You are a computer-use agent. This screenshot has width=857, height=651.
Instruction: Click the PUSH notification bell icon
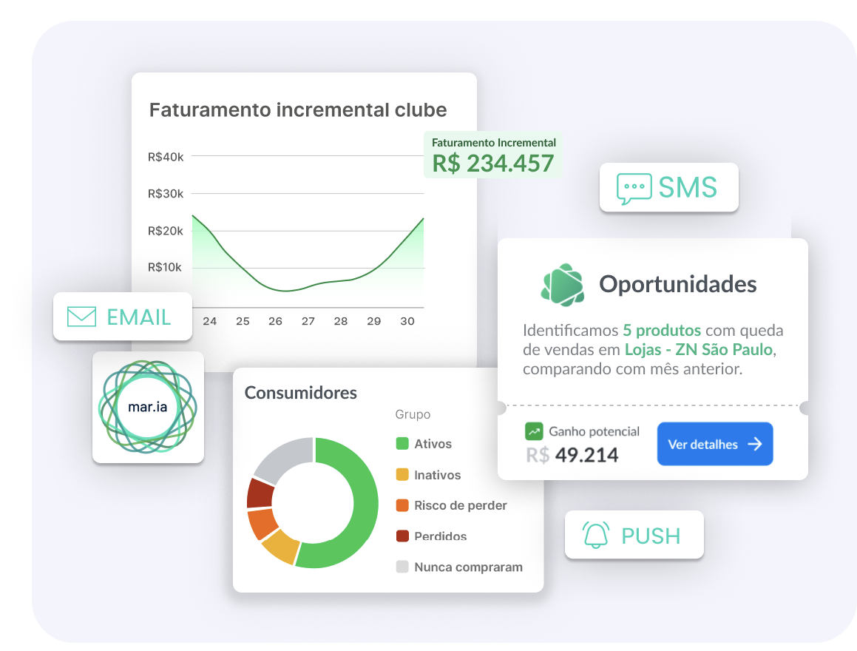tap(596, 535)
